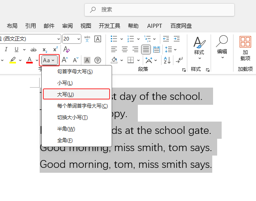Screen dimensions: 256x201
Task: Open font color dropdown arrow
Action: pos(37,60)
